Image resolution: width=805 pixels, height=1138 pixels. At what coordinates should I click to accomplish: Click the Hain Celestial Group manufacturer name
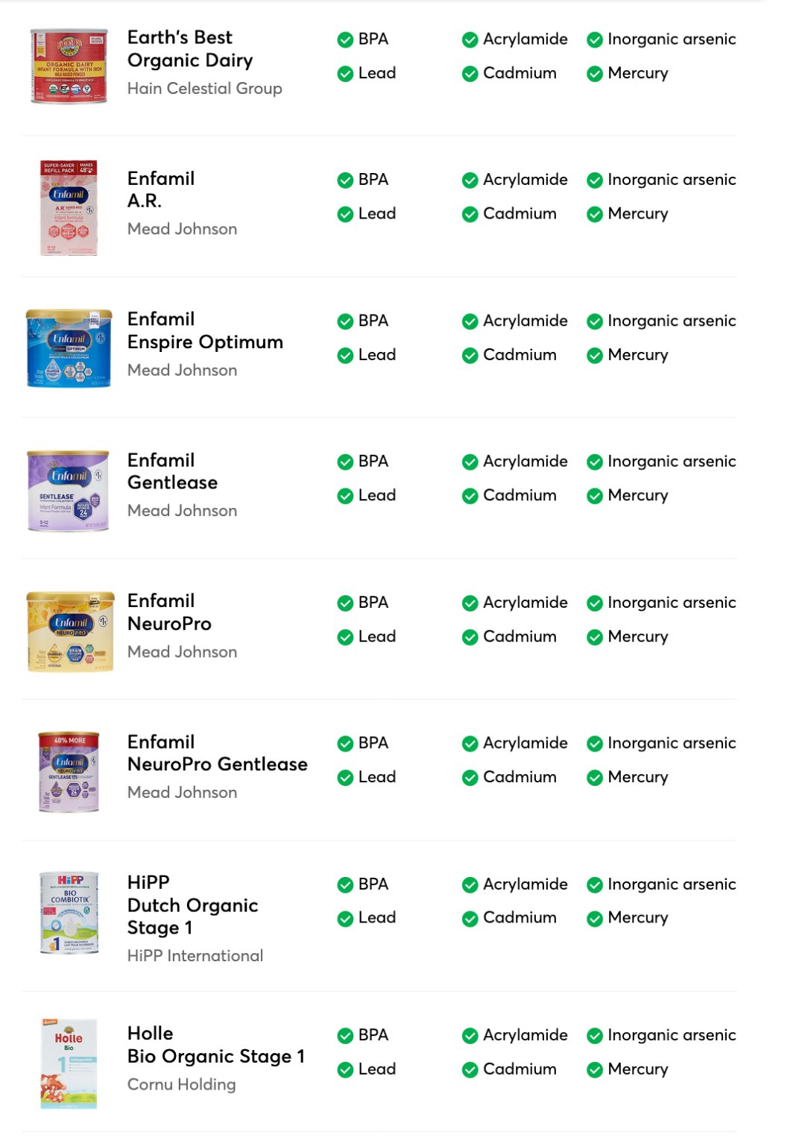point(204,89)
